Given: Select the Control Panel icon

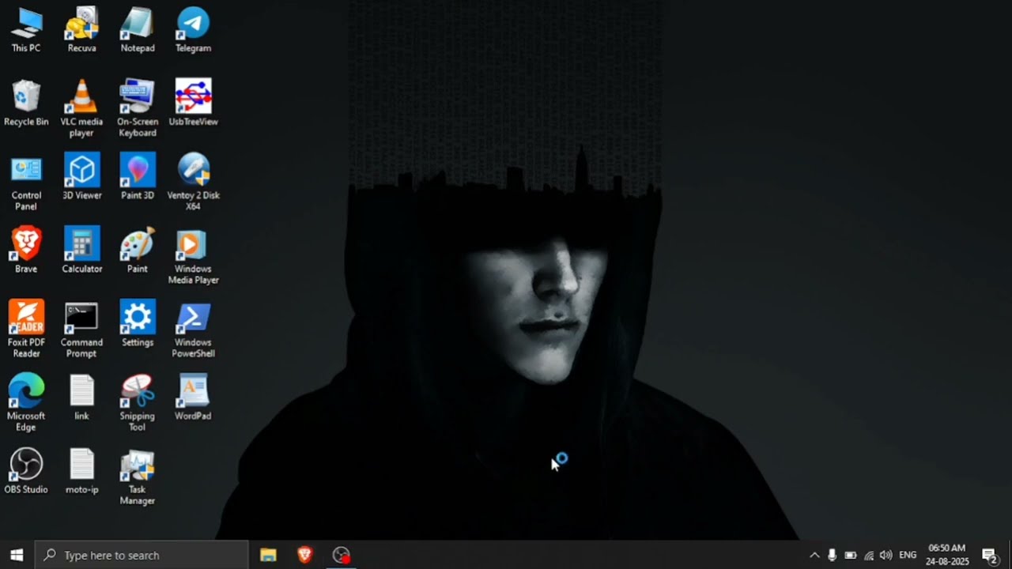Looking at the screenshot, I should pos(26,182).
